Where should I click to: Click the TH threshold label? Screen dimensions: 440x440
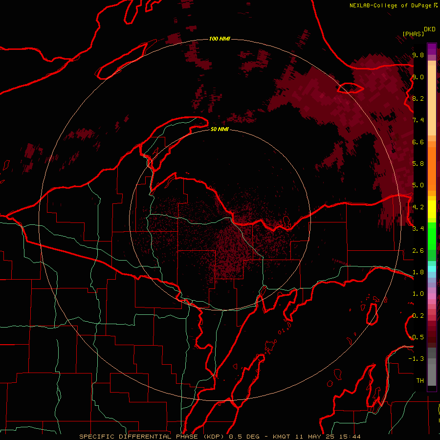420,381
